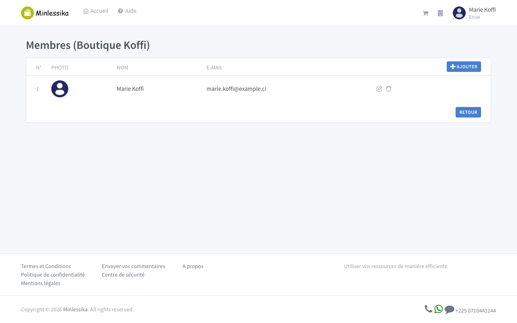Open Politique de confidentialité link

pos(53,275)
